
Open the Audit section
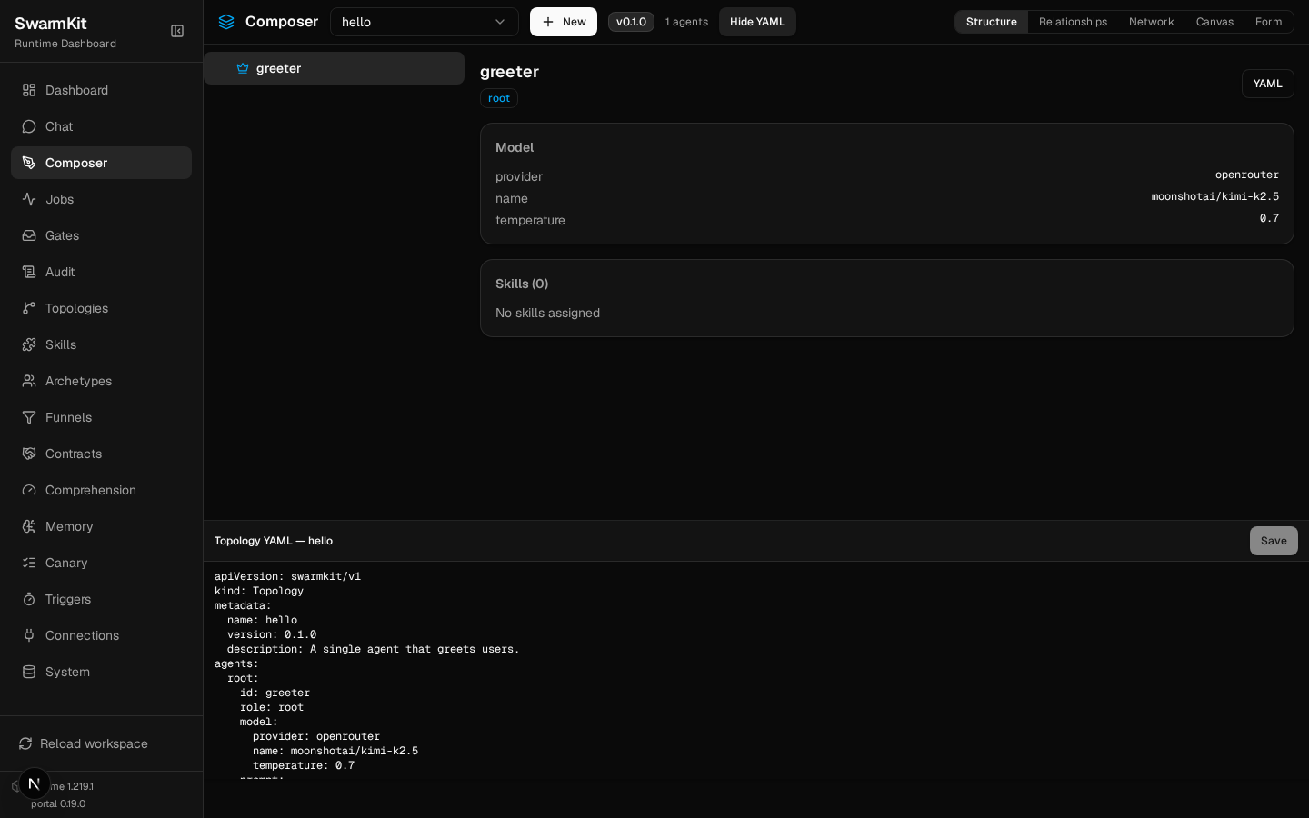[101, 272]
